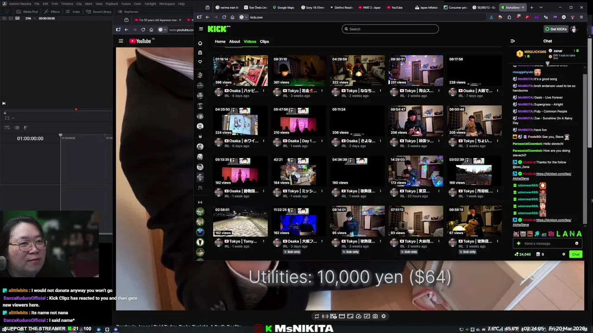The height and width of the screenshot is (333, 593).
Task: Click the green Chat send button
Action: pyautogui.click(x=575, y=254)
